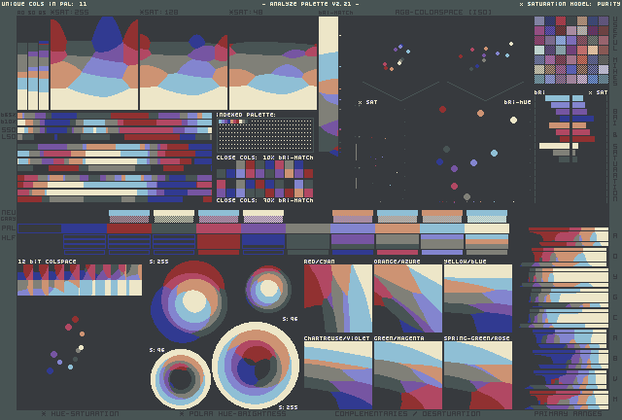The height and width of the screenshot is (420, 622).
Task: Click the 'ANALYZE PALETTE V2.21' title
Action: click(311, 4)
